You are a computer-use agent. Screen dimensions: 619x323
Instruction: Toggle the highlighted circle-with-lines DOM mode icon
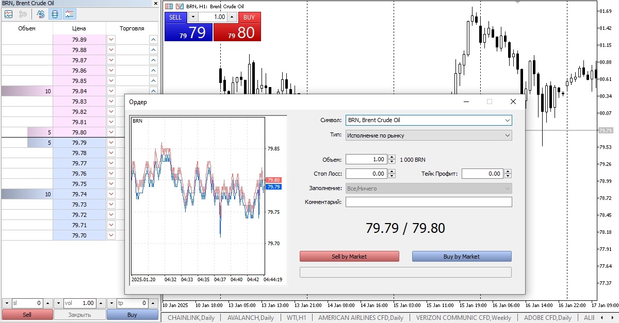pos(55,14)
